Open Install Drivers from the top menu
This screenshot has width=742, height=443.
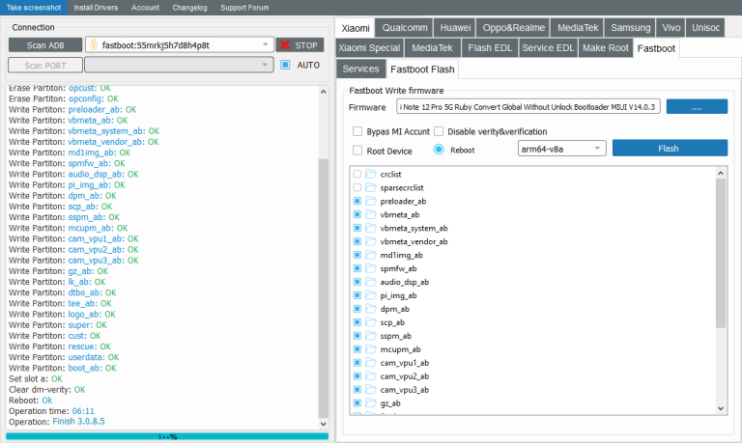point(96,8)
